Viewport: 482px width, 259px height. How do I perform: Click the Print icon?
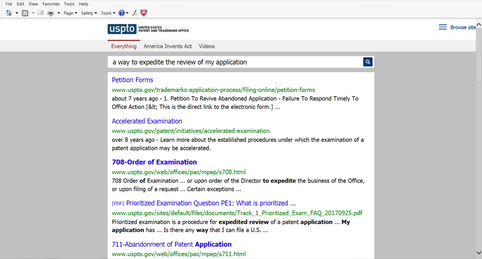(x=51, y=13)
